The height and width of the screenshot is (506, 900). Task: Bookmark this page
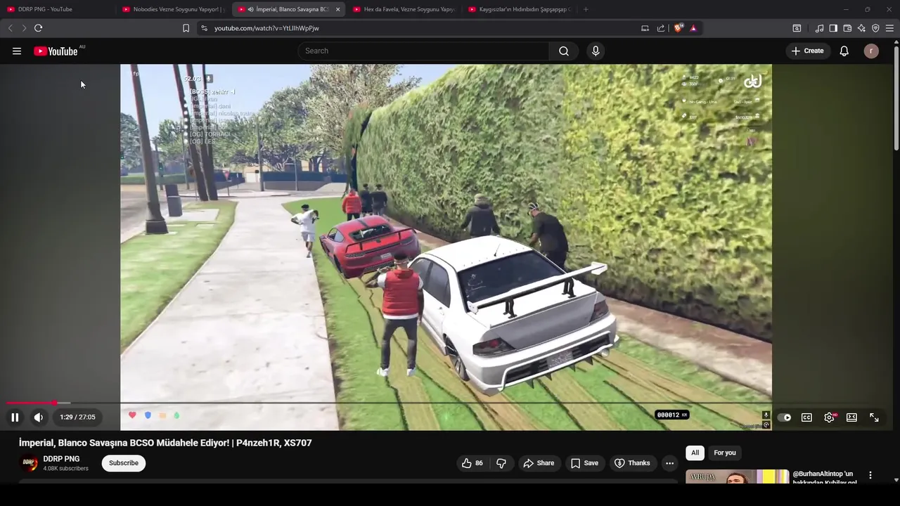point(186,28)
